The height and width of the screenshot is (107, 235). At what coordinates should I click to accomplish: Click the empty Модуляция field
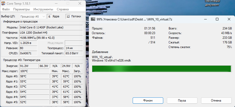(x=74, y=43)
